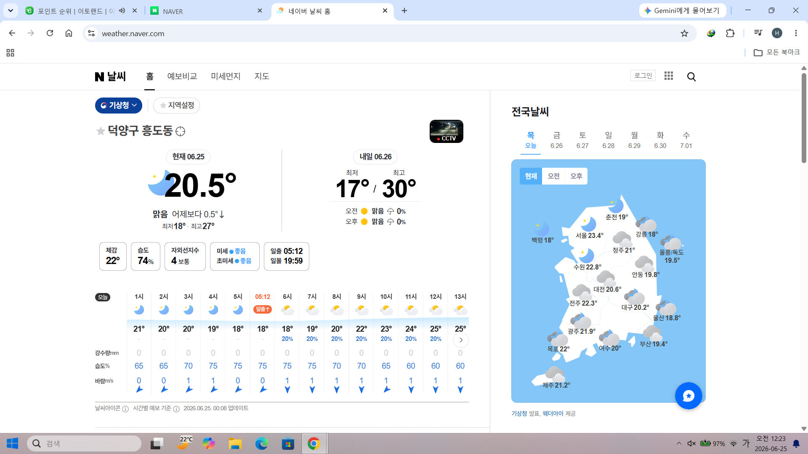Image resolution: width=808 pixels, height=454 pixels.
Task: Open the floating chat bubble button
Action: point(688,396)
